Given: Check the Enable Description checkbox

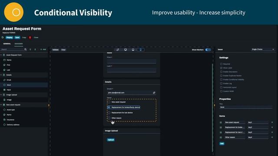Looking at the screenshot, I should [x=221, y=71].
